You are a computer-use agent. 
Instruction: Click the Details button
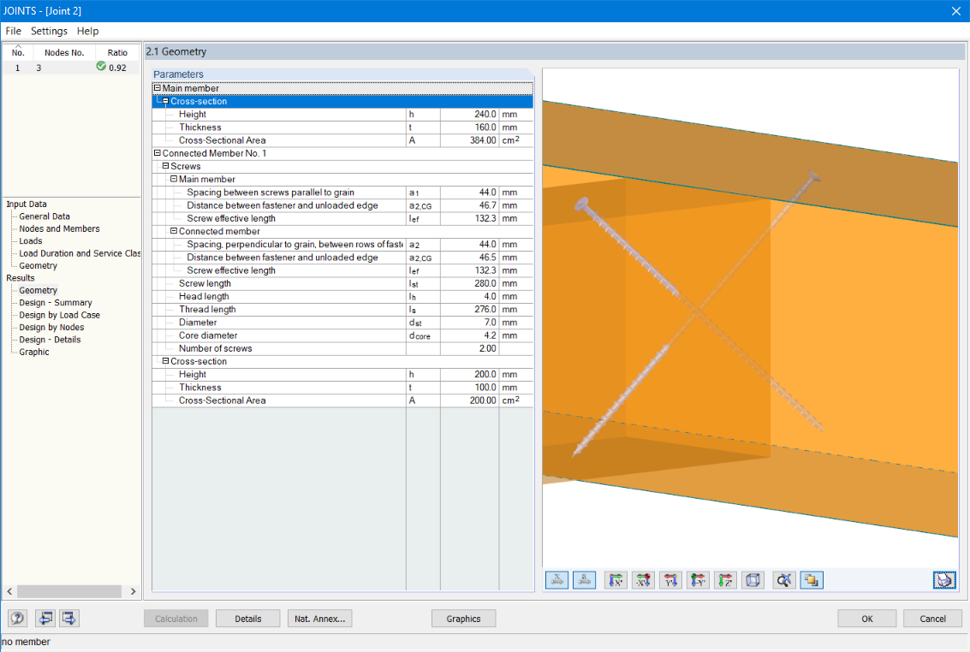pos(248,619)
